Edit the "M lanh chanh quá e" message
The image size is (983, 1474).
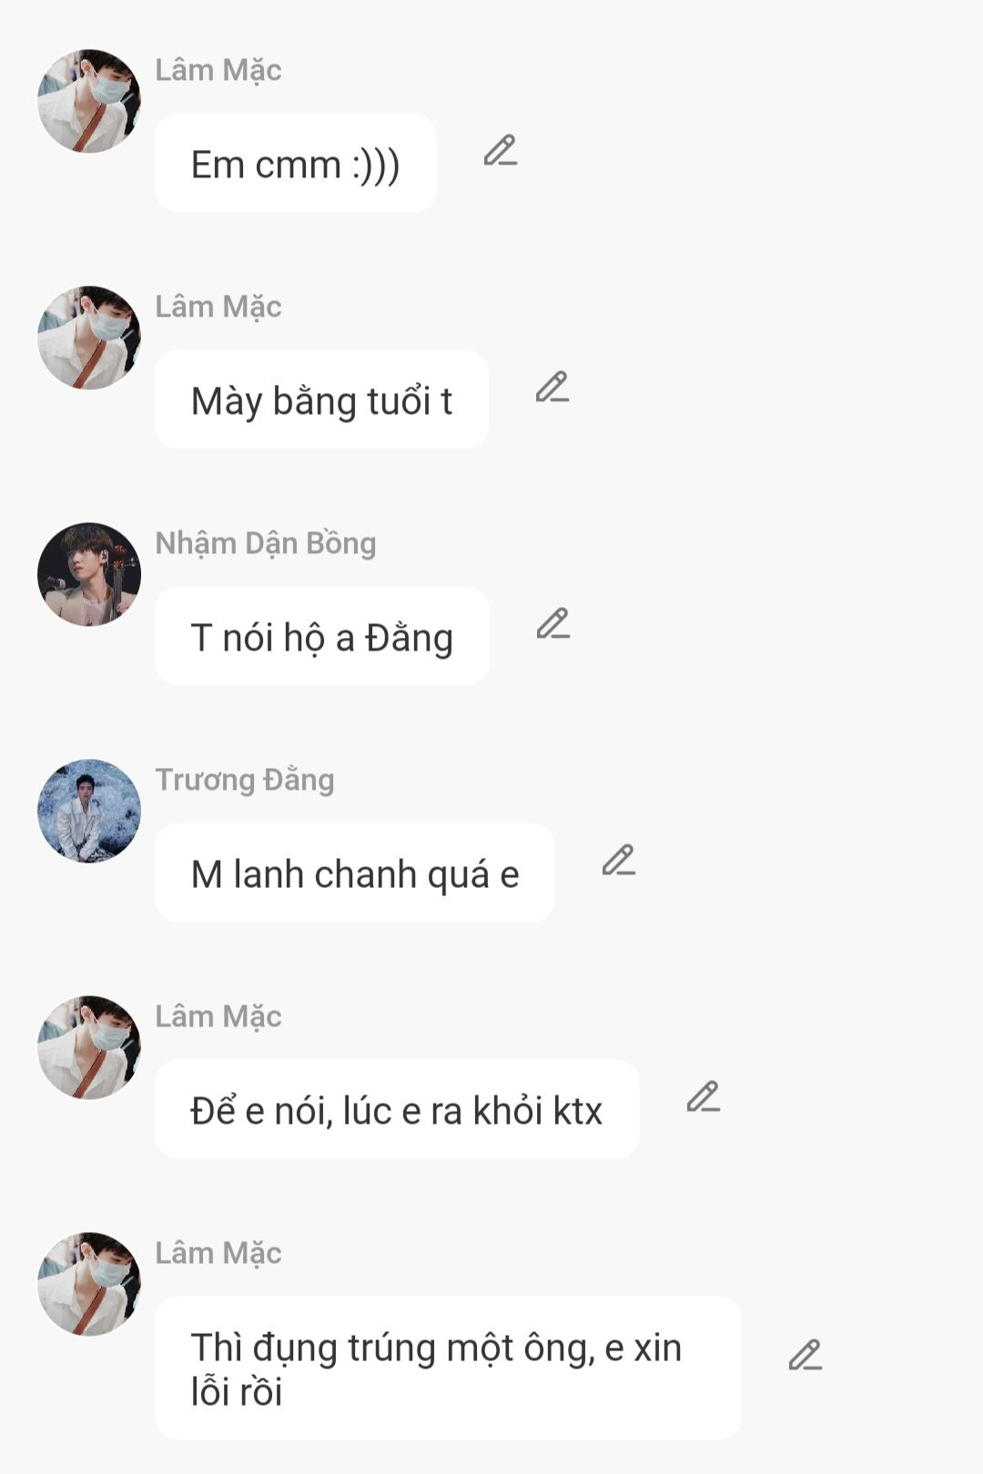point(619,860)
